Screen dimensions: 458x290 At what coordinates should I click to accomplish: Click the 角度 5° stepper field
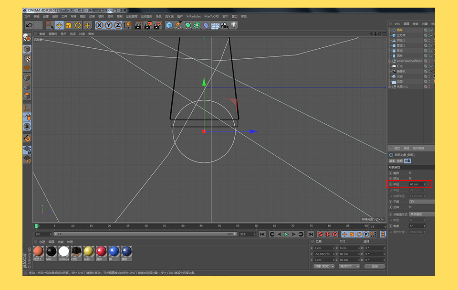click(417, 226)
